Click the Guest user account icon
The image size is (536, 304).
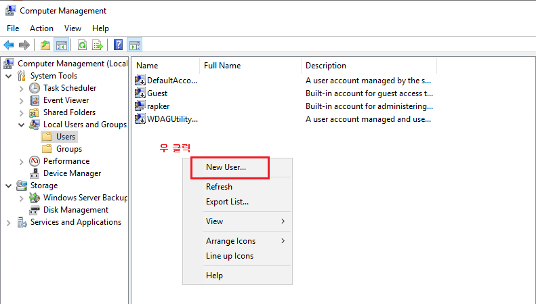[140, 93]
